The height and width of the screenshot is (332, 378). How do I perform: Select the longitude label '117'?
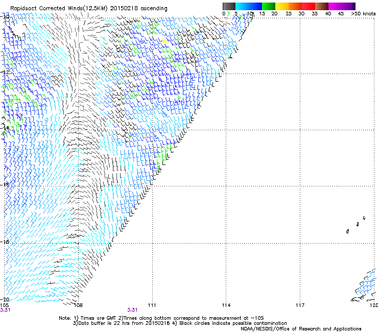coord(300,305)
